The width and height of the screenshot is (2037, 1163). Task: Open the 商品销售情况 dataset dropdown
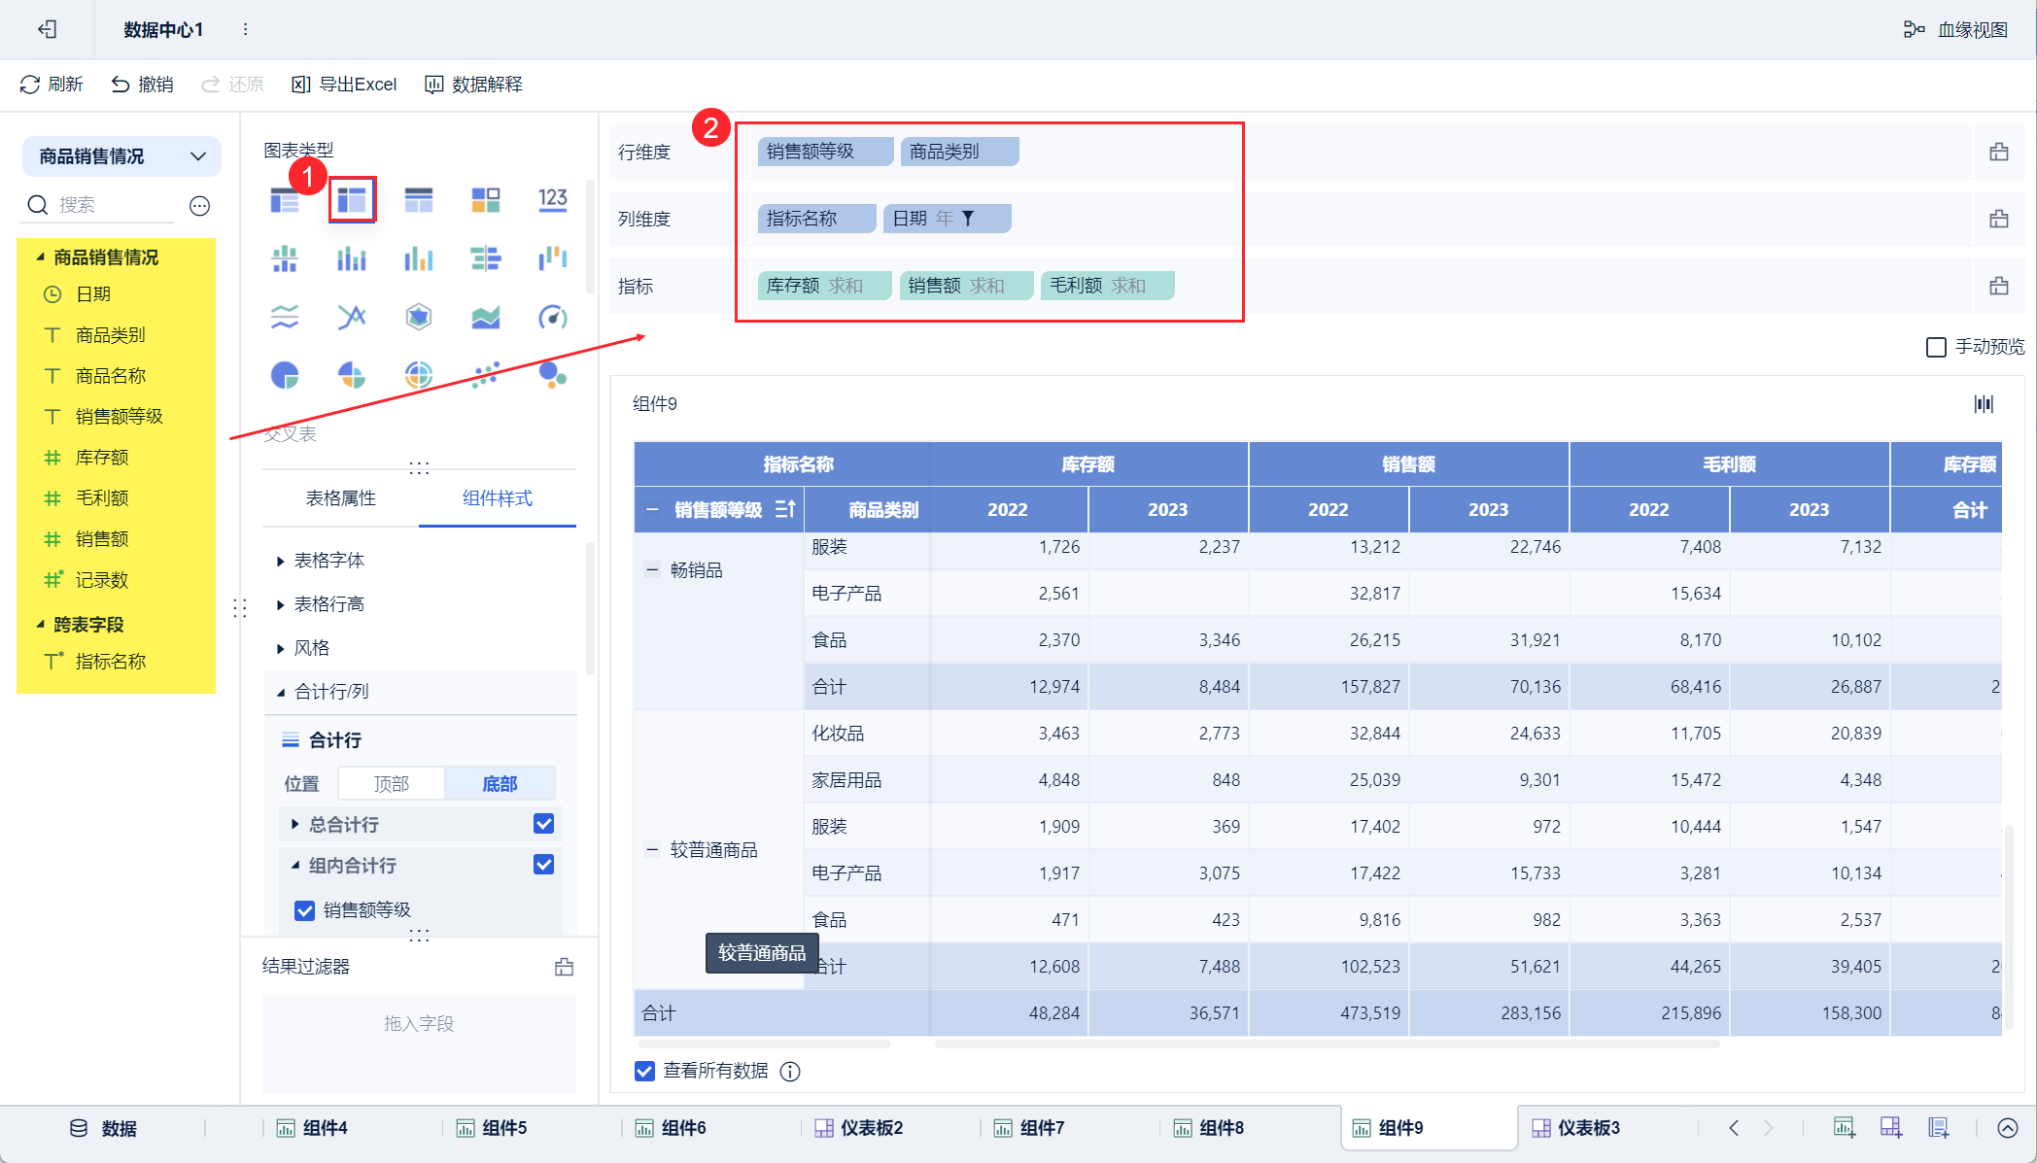click(x=197, y=156)
